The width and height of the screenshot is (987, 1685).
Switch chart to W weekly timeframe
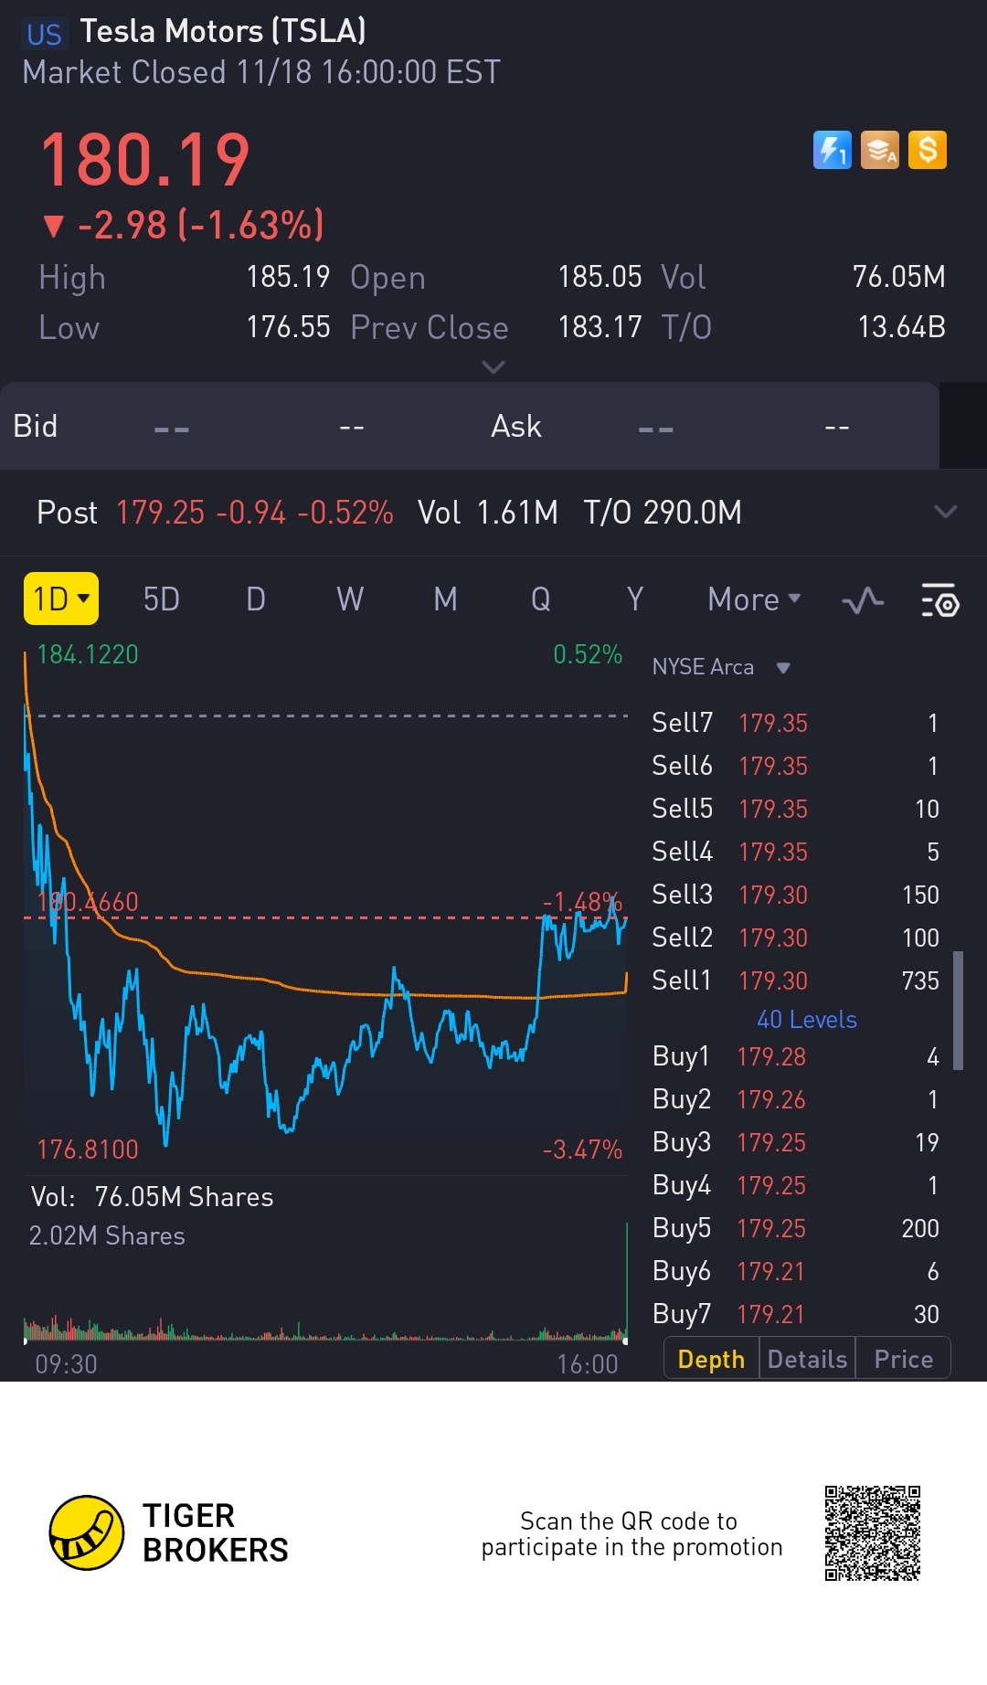[x=350, y=599]
